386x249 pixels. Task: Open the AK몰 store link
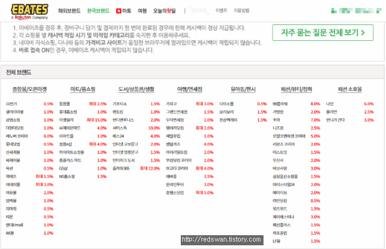pyautogui.click(x=10, y=233)
